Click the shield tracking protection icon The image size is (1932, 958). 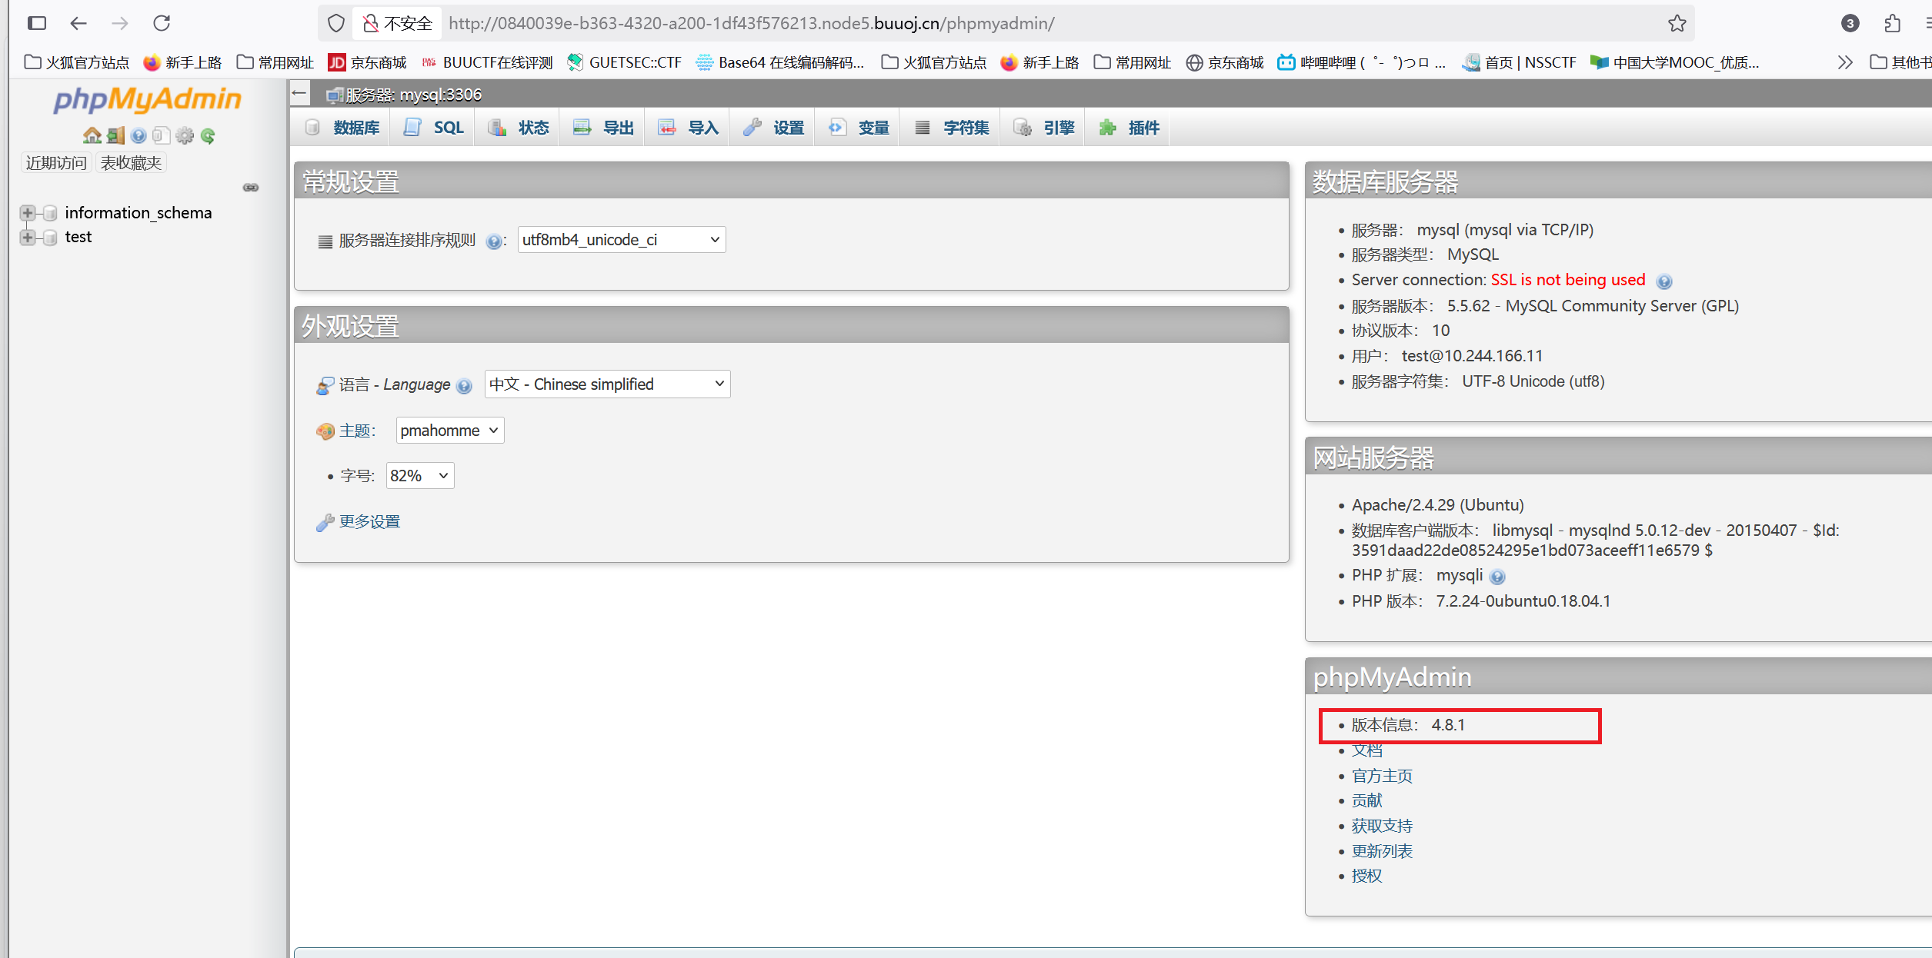click(x=335, y=23)
